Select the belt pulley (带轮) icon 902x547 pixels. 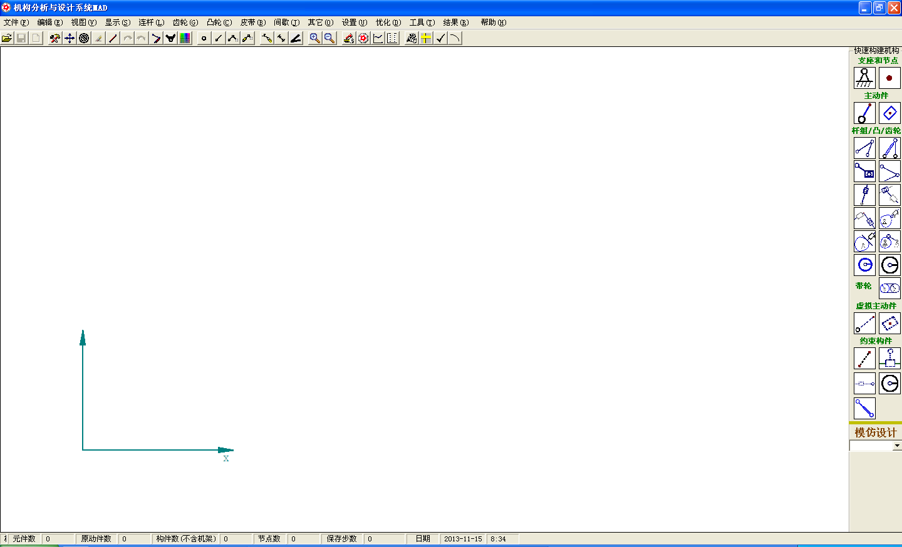889,288
